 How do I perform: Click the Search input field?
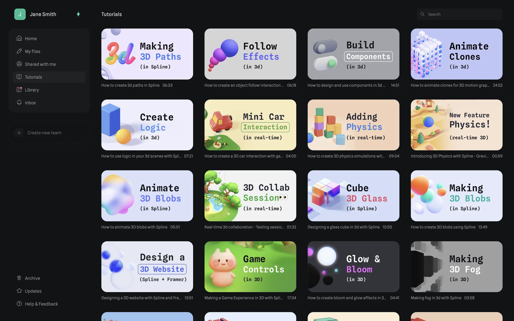(459, 14)
